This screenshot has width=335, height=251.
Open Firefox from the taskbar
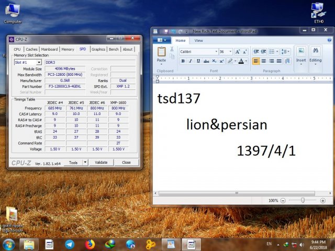90,245
